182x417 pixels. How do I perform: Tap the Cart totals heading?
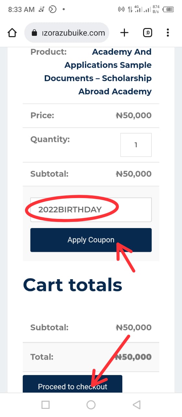click(73, 285)
